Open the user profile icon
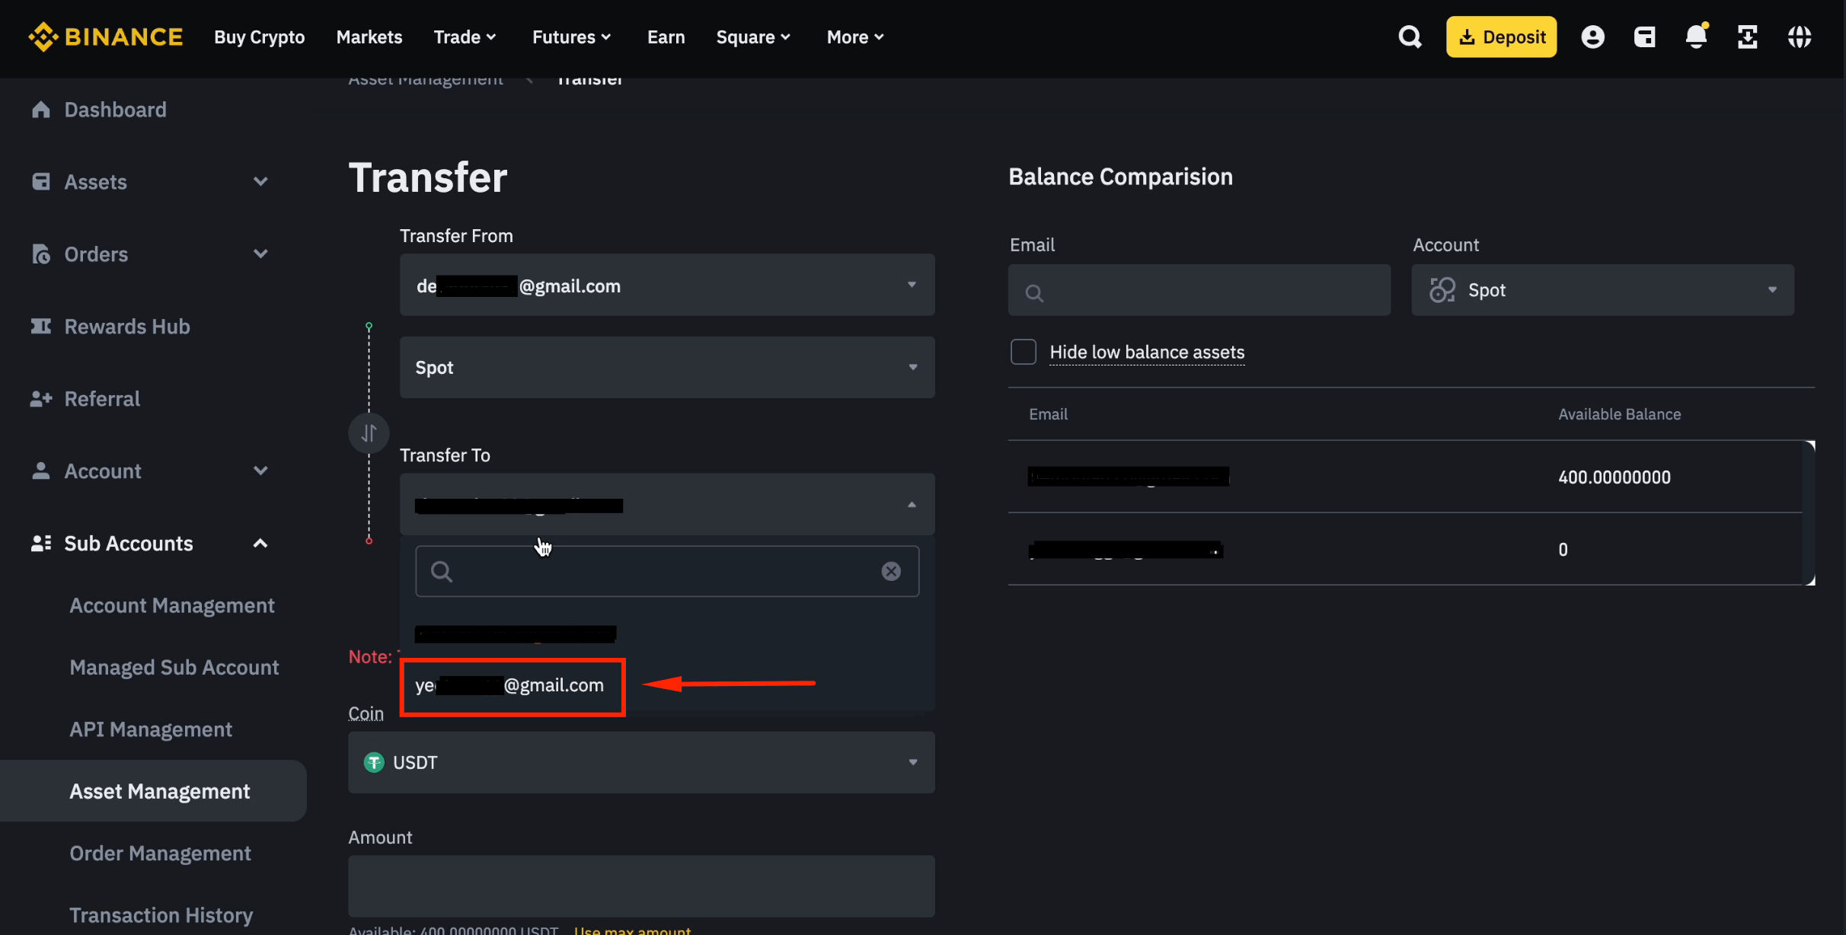This screenshot has width=1846, height=935. coord(1593,36)
